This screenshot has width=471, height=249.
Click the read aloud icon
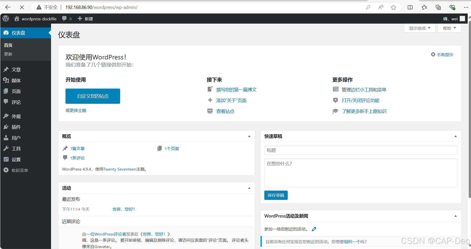click(381, 7)
